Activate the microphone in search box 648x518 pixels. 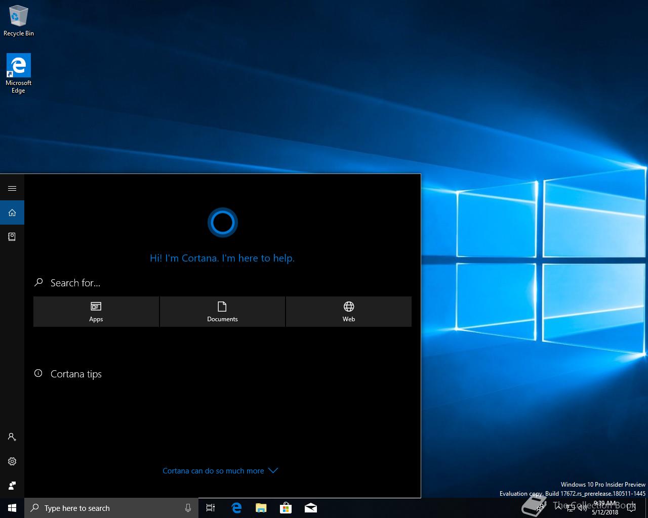188,508
